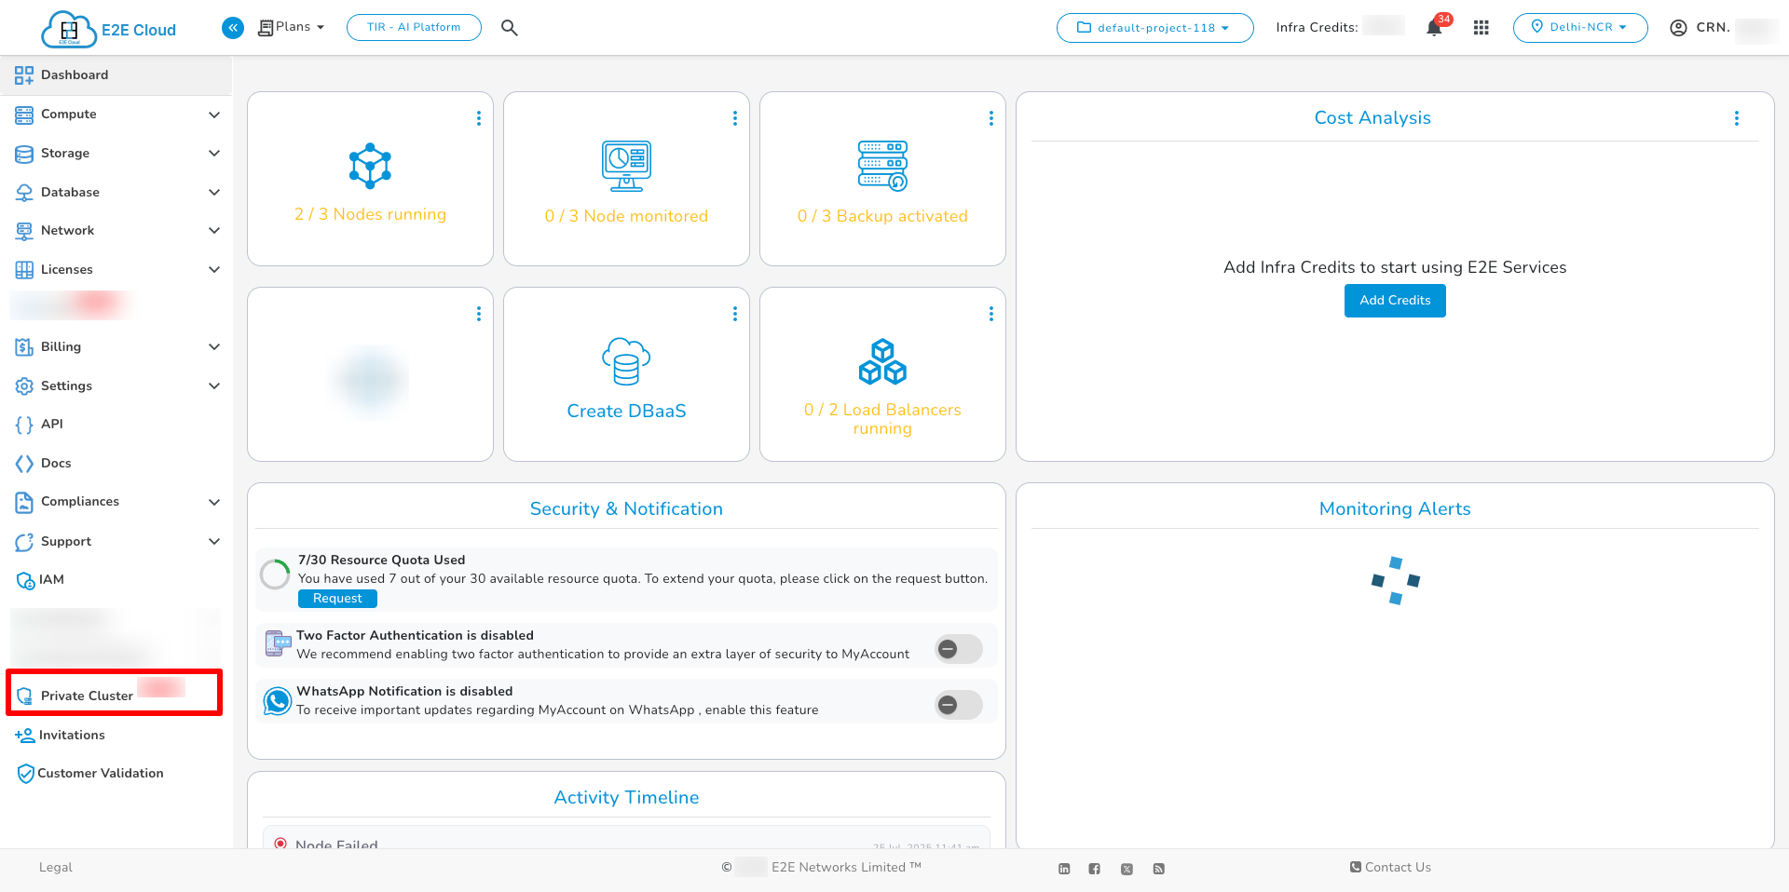Click the Add Credits button
This screenshot has width=1789, height=892.
(1395, 300)
